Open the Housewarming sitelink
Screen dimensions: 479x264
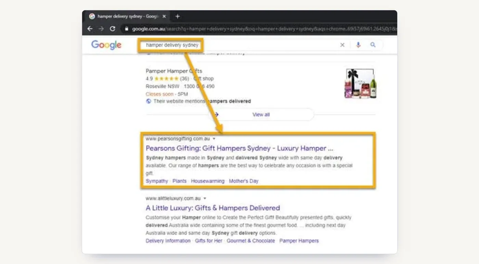pyautogui.click(x=208, y=181)
